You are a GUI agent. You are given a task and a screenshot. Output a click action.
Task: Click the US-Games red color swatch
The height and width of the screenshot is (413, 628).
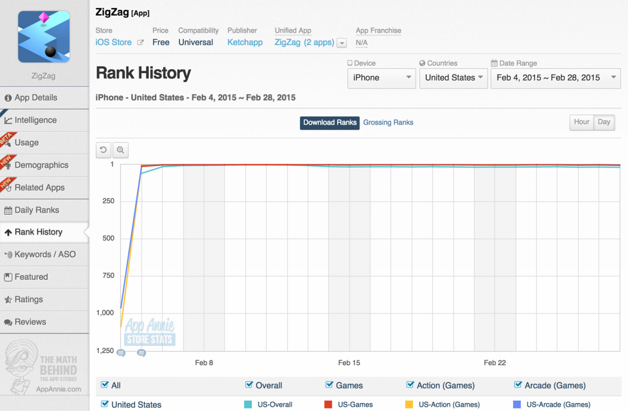[x=328, y=404]
